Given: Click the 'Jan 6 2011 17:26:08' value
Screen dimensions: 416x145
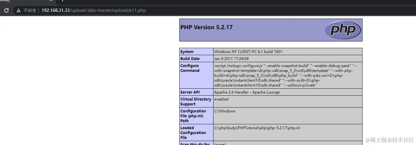Looking at the screenshot, I should tap(231, 58).
